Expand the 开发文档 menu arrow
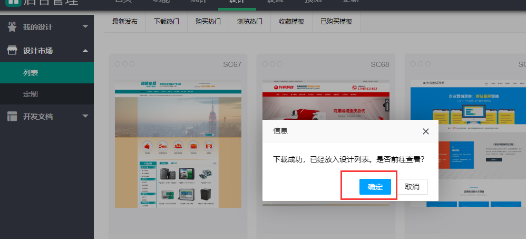 click(85, 117)
